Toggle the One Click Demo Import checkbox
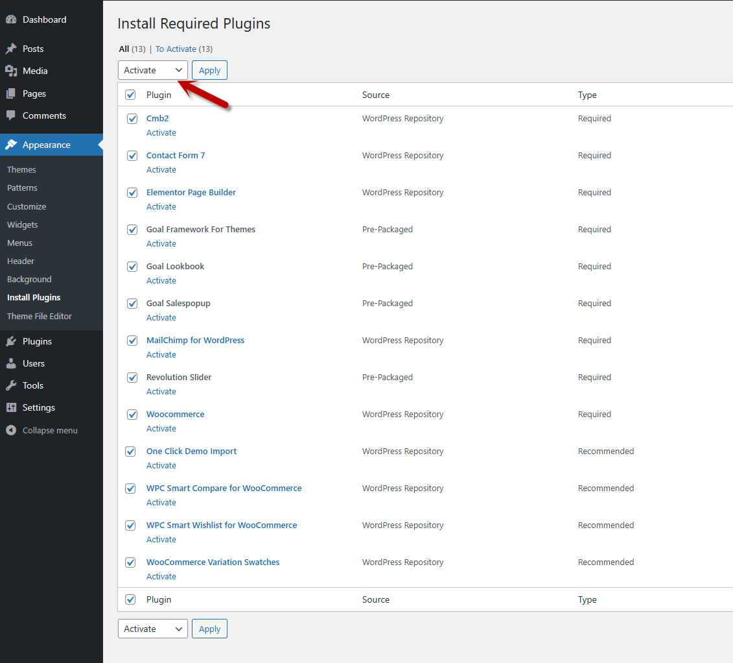This screenshot has height=663, width=733. pos(130,452)
